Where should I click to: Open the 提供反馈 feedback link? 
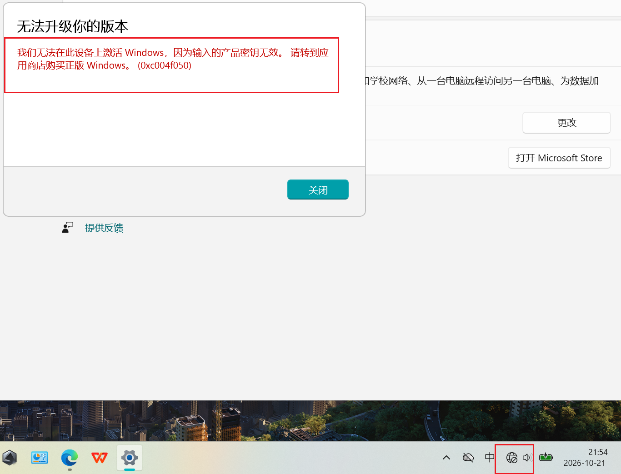[104, 228]
